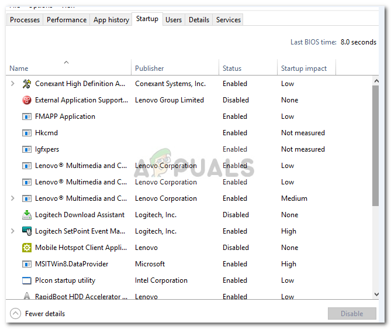Collapse view using Fewer details arrow icon
Screen dimensions: 391x329
click(x=15, y=314)
